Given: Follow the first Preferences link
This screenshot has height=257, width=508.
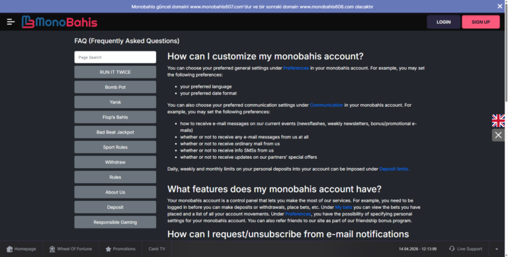Looking at the screenshot, I should [x=296, y=68].
